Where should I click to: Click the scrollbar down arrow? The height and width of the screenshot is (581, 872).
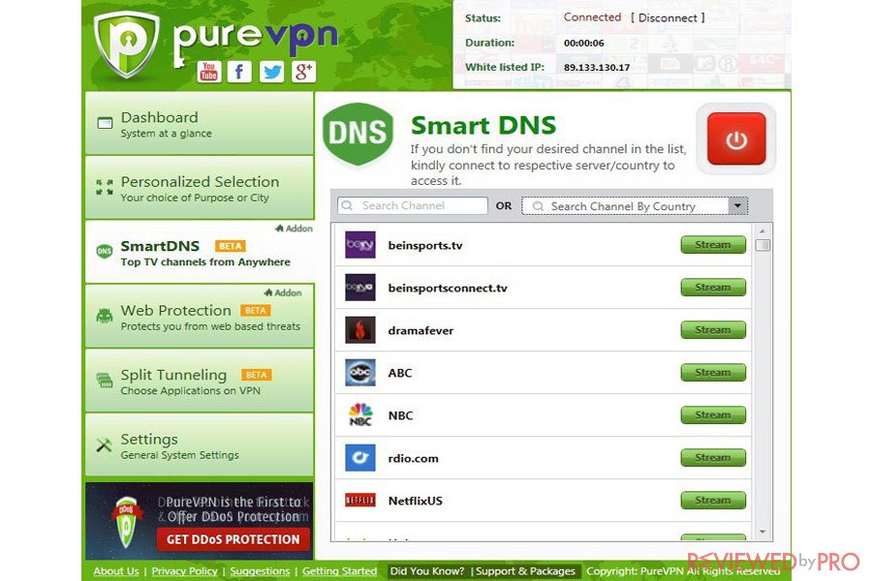click(x=763, y=532)
